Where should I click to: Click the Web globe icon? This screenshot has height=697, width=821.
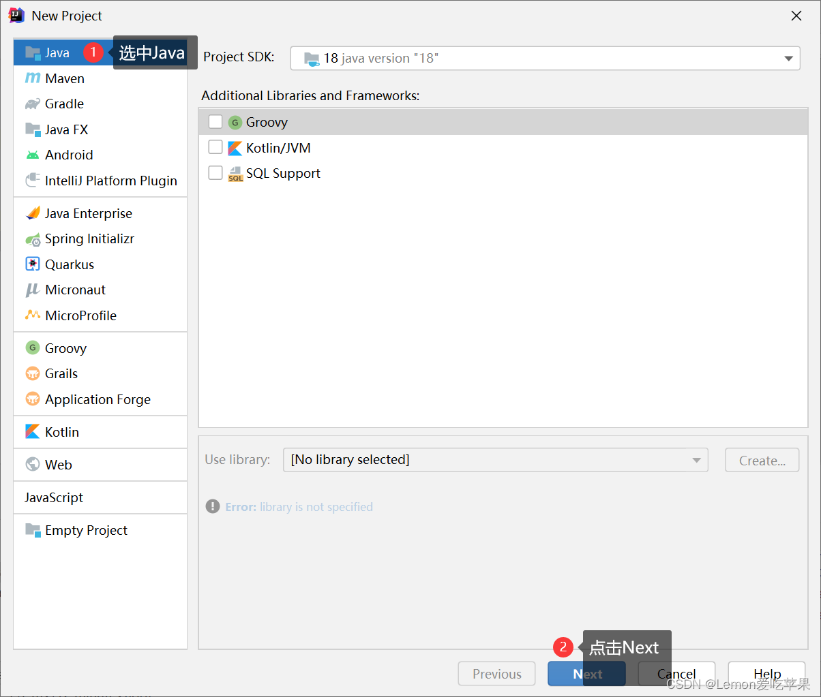click(x=33, y=465)
